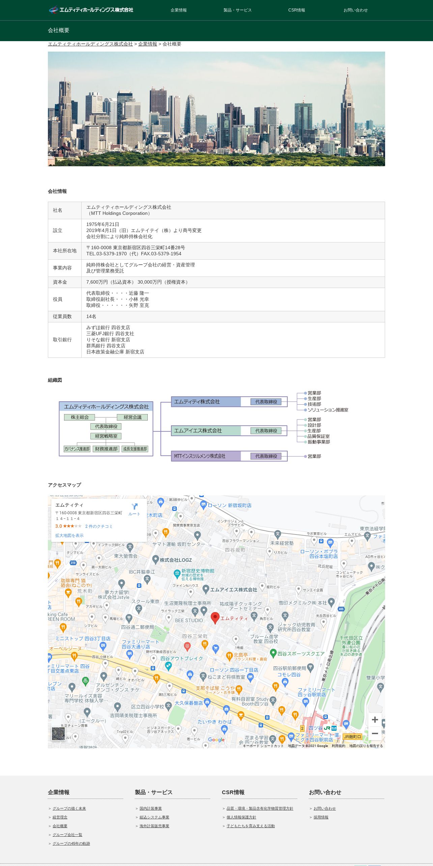Image resolution: width=433 pixels, height=866 pixels.
Task: Click the 四谷スポーツスクエア green marker
Action: coord(273,653)
